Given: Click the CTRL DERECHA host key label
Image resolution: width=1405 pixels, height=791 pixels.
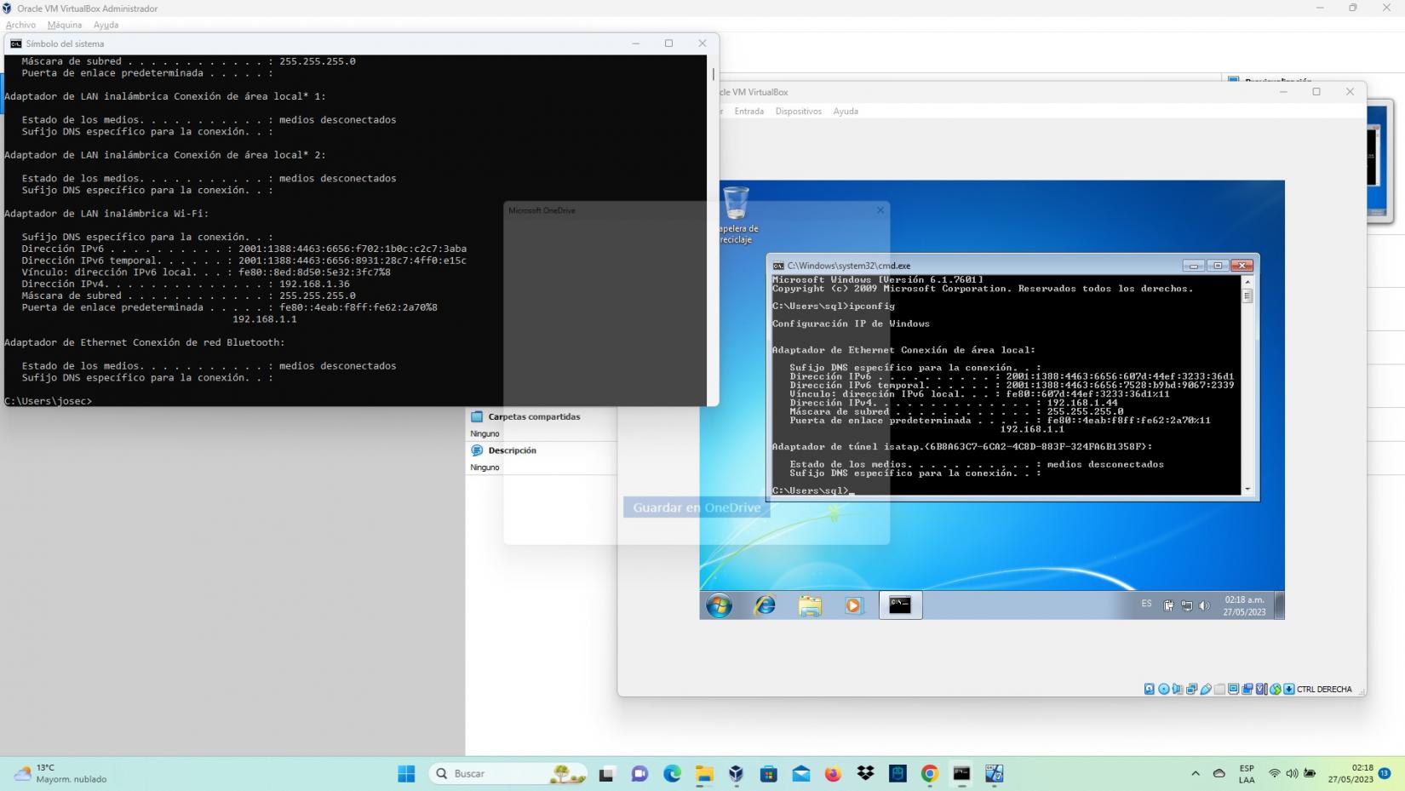Looking at the screenshot, I should tap(1324, 690).
